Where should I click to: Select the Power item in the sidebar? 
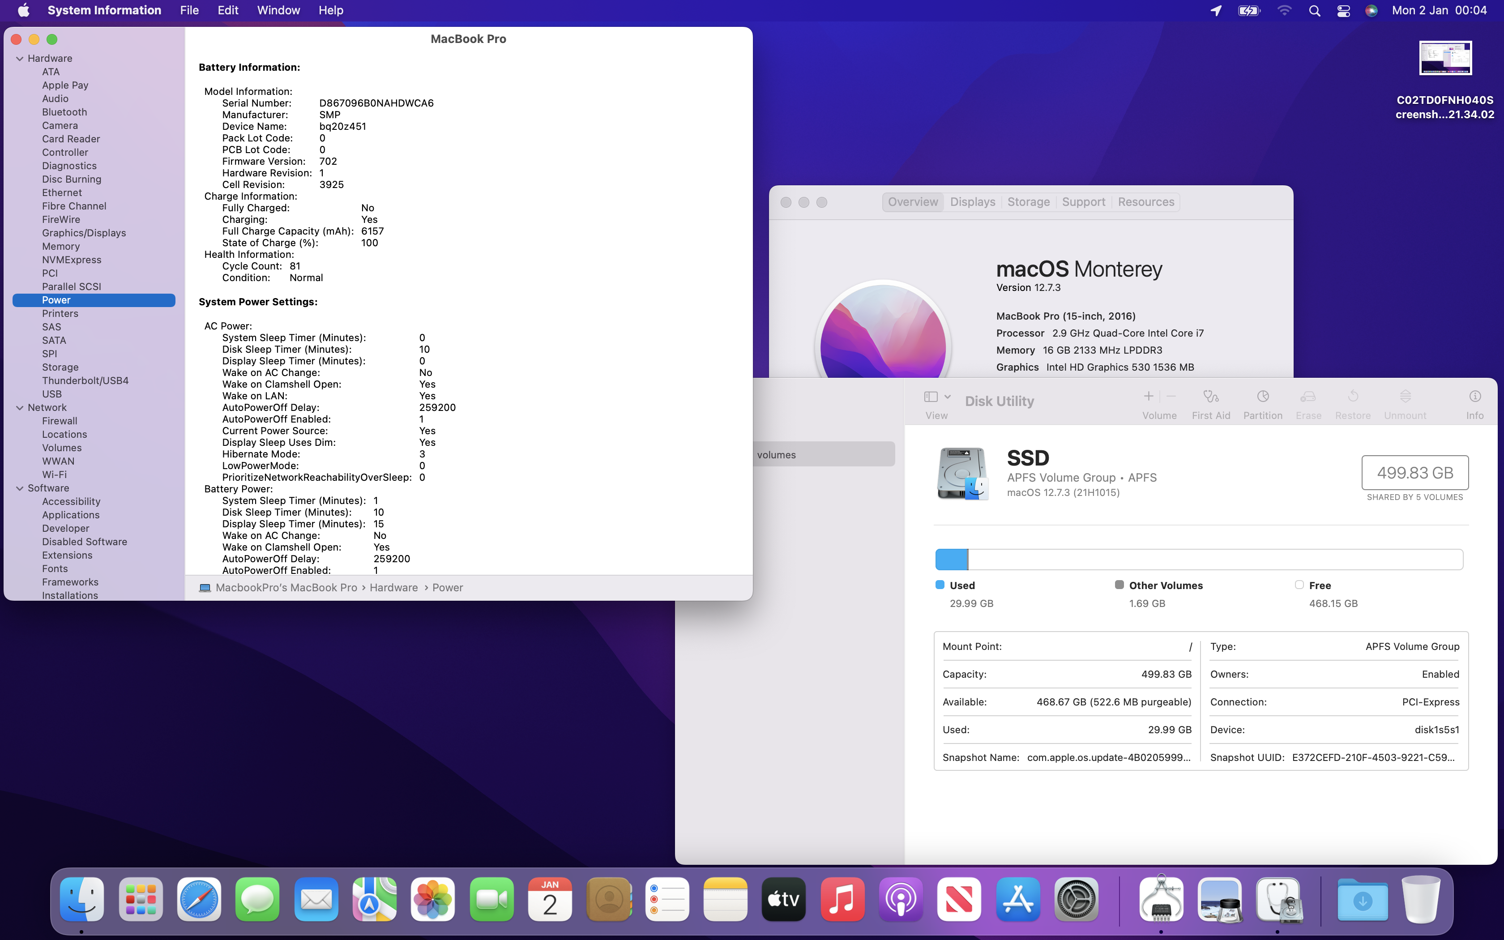(x=94, y=300)
